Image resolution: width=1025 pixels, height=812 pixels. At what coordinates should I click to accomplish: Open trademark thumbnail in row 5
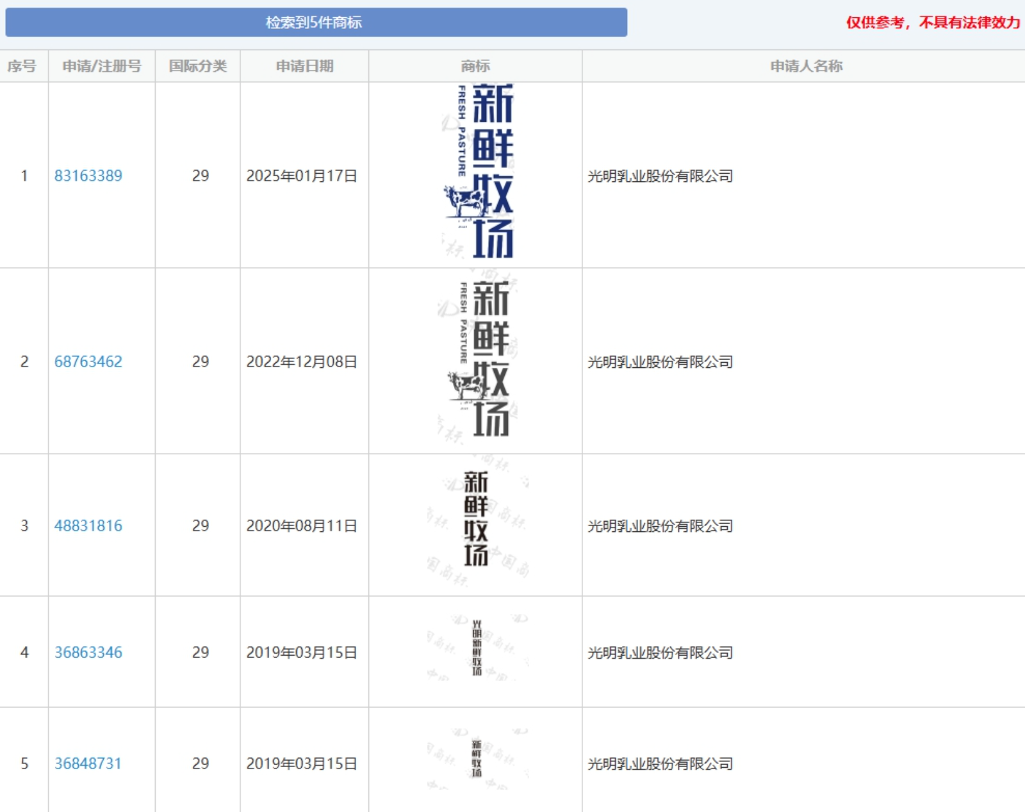(477, 758)
